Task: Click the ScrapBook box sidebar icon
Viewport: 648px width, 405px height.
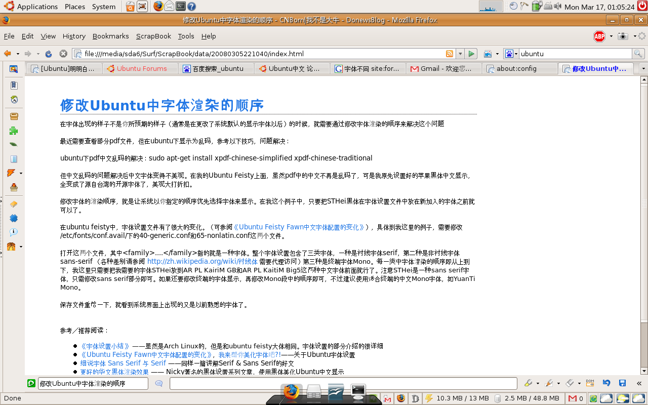Action: tap(14, 116)
